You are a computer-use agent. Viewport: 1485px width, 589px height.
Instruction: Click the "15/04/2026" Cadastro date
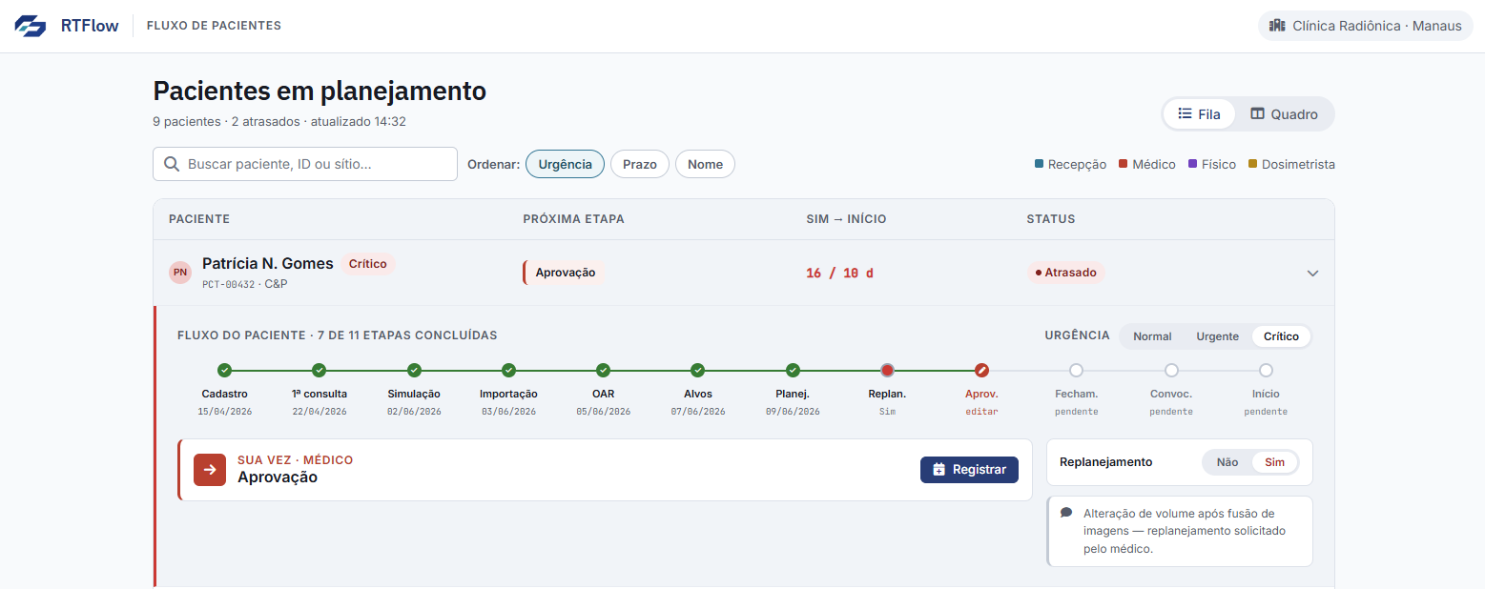point(224,412)
